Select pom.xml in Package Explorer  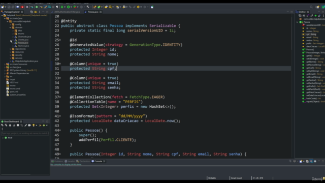coord(14,91)
